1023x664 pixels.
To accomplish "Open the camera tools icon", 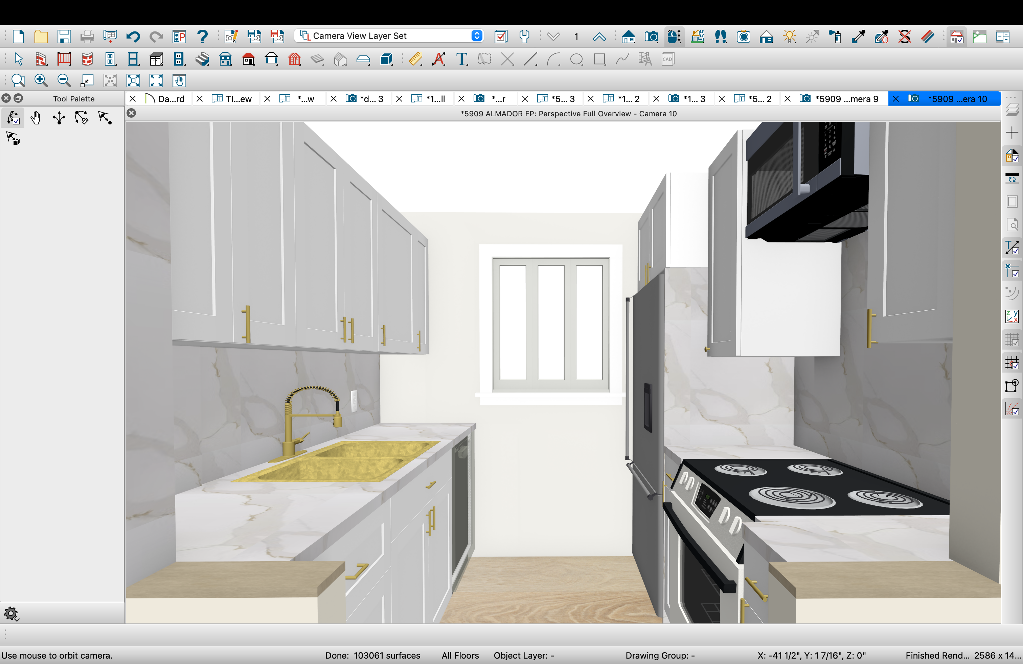I will [x=651, y=37].
